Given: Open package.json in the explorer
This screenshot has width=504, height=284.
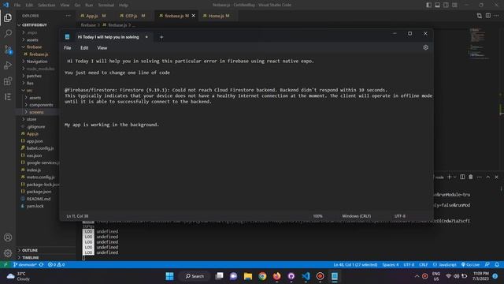Looking at the screenshot, I should (39, 192).
